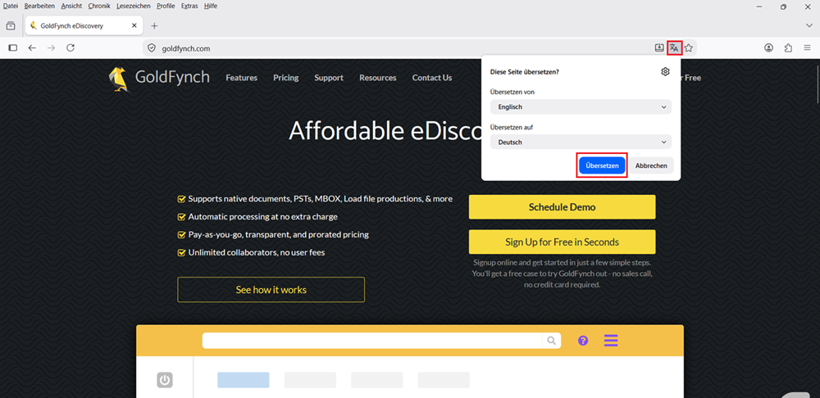
Task: Close the GoldFynch eDiscovery tab
Action: point(134,25)
